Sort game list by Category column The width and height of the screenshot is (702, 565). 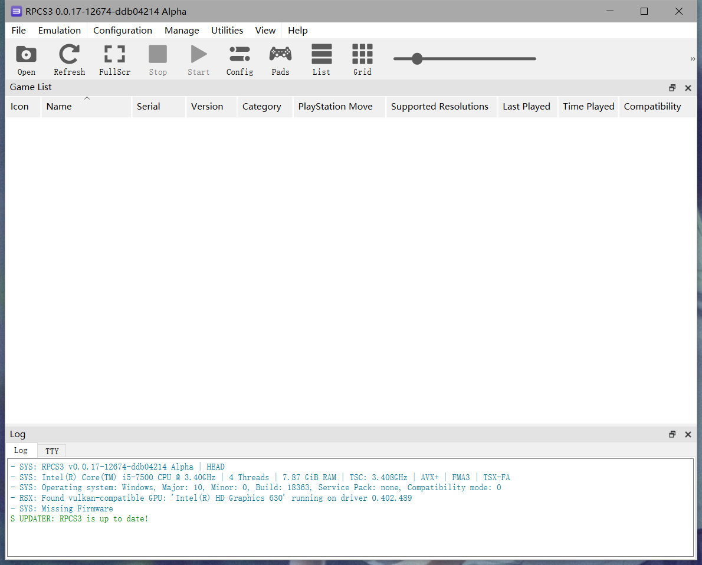pos(265,107)
